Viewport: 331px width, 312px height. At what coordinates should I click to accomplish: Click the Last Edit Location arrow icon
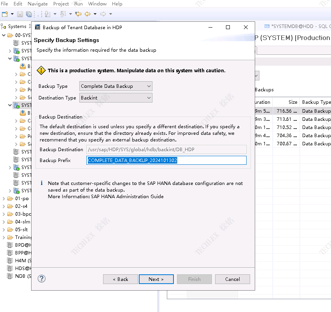(x=78, y=14)
